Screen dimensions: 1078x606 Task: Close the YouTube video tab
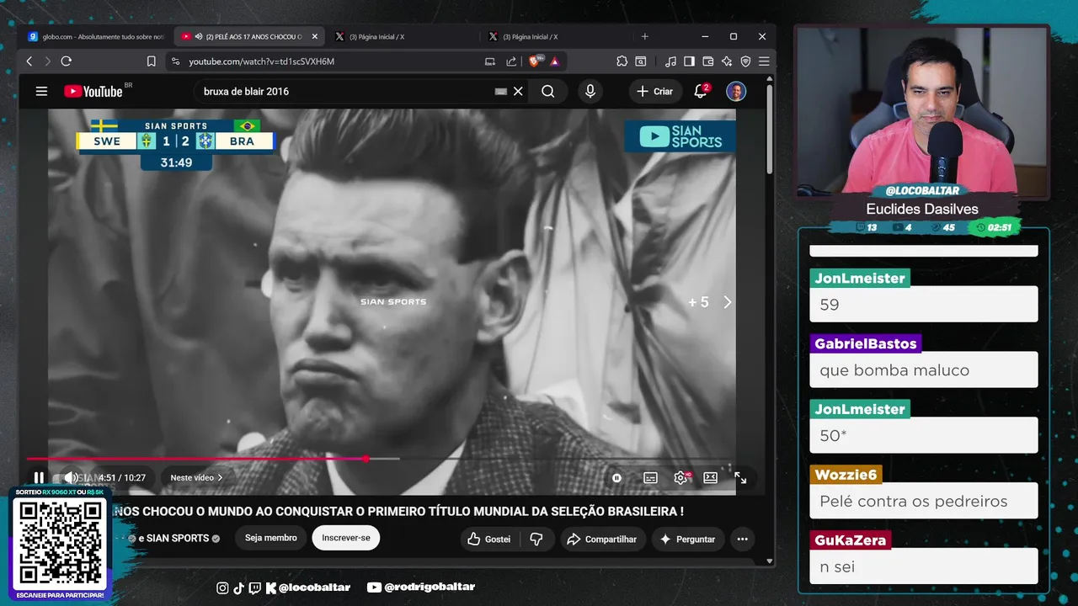click(x=315, y=36)
